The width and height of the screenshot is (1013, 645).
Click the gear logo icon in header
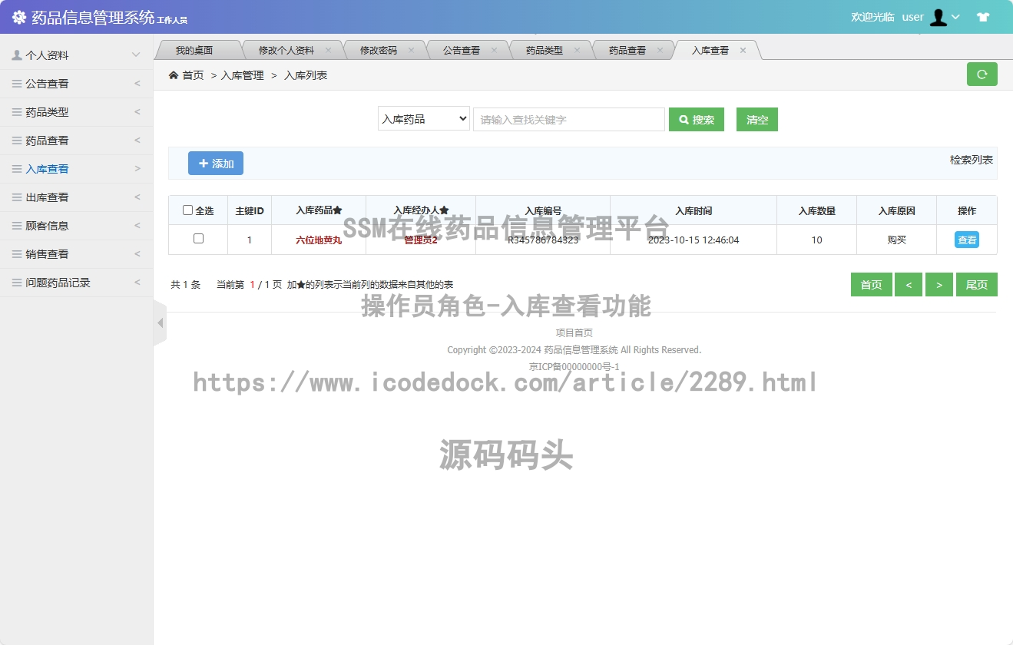coord(19,17)
